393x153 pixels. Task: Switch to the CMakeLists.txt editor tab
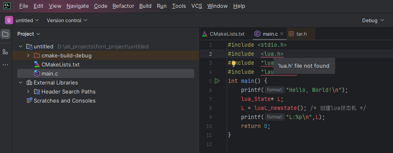223,34
